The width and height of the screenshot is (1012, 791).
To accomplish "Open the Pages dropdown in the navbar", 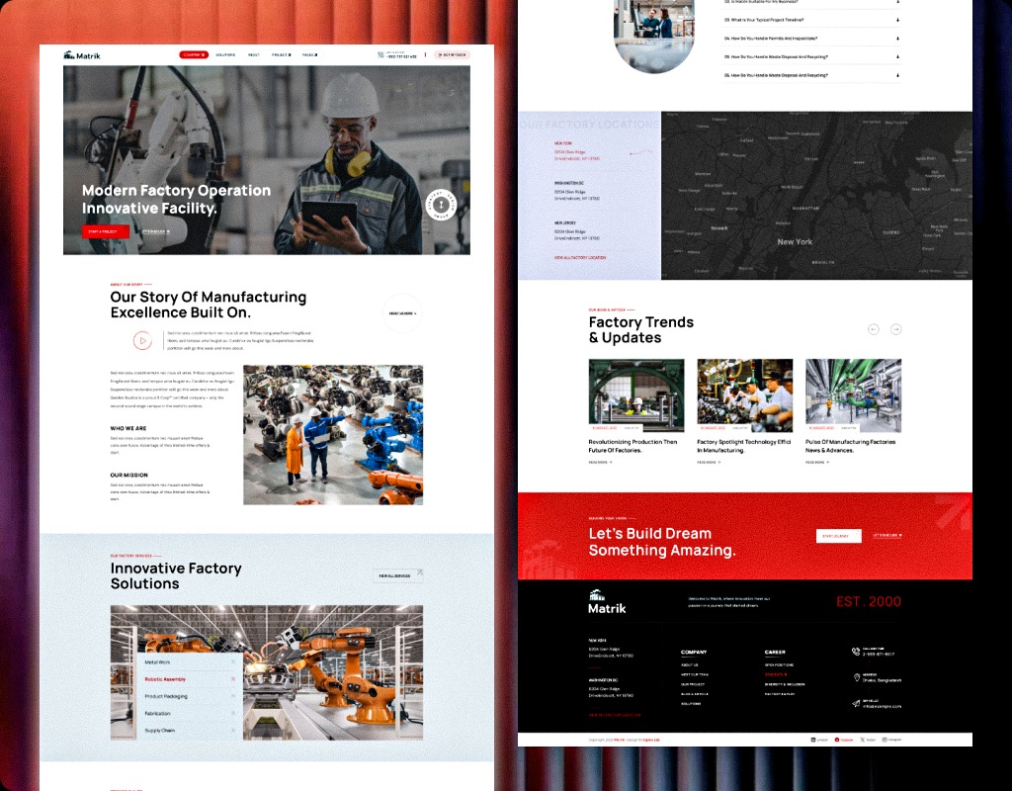I will [309, 55].
